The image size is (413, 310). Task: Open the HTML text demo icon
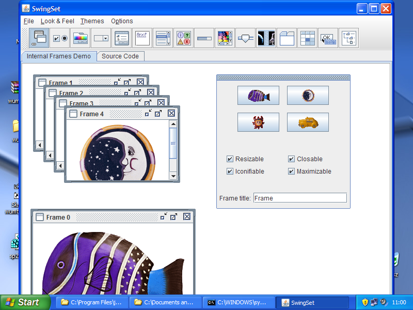click(142, 38)
